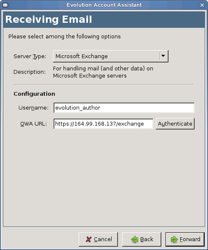Open the Server Type combo box showing Microsoft Exchange
208x250 pixels.
tap(111, 56)
